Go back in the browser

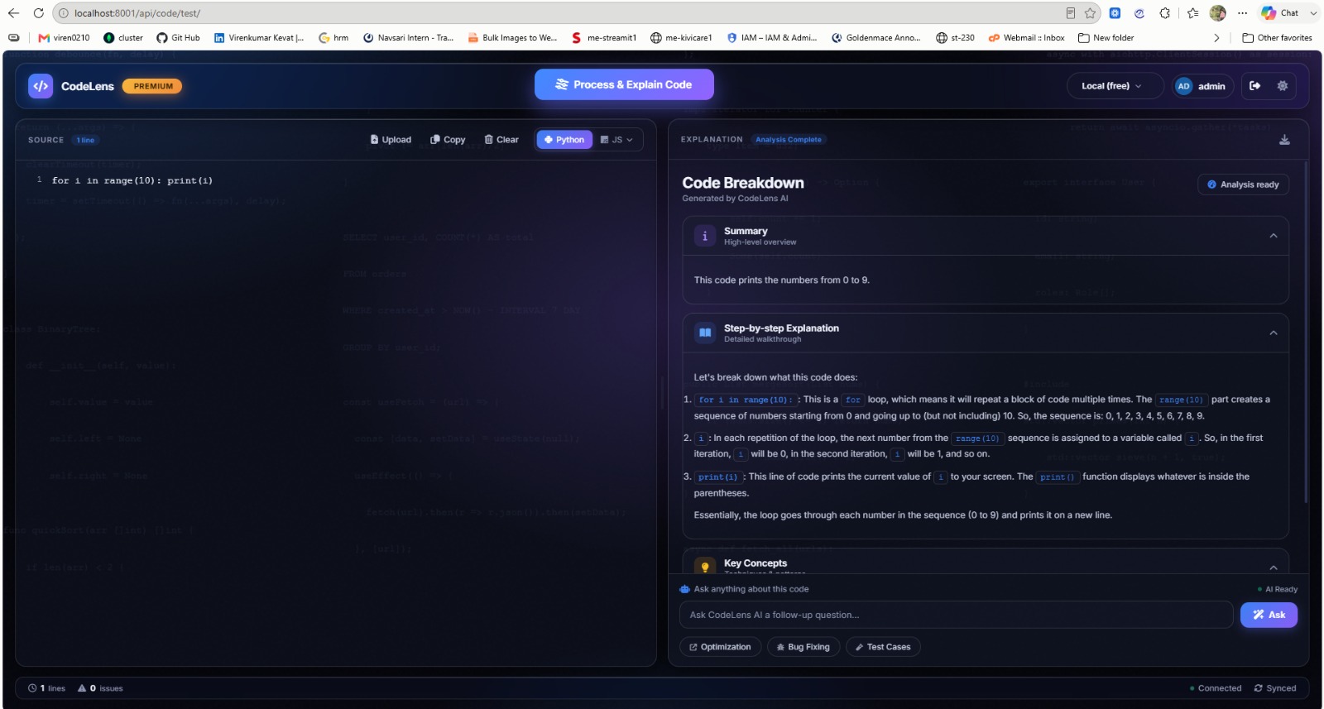tap(13, 13)
